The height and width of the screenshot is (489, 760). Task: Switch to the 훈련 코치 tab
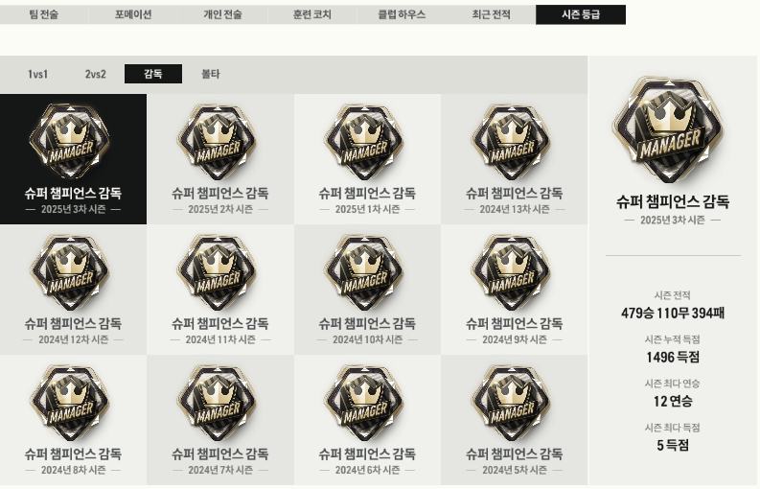coord(312,14)
